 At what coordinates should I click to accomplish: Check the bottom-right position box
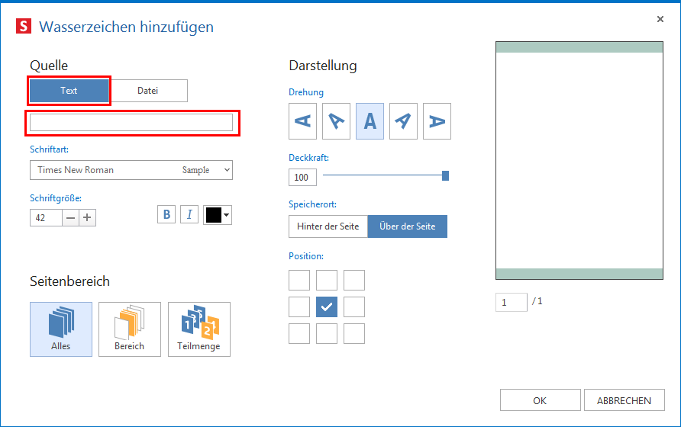pyautogui.click(x=354, y=334)
